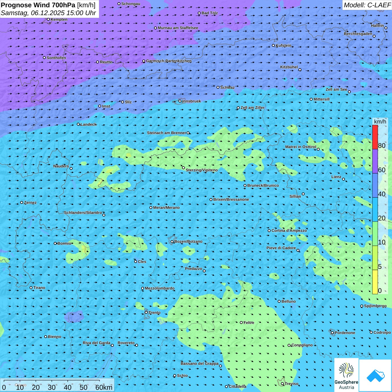Image resolution: width=392 pixels, height=392 pixels.
Task: Click the Hallein location dot
Action: 386,28
